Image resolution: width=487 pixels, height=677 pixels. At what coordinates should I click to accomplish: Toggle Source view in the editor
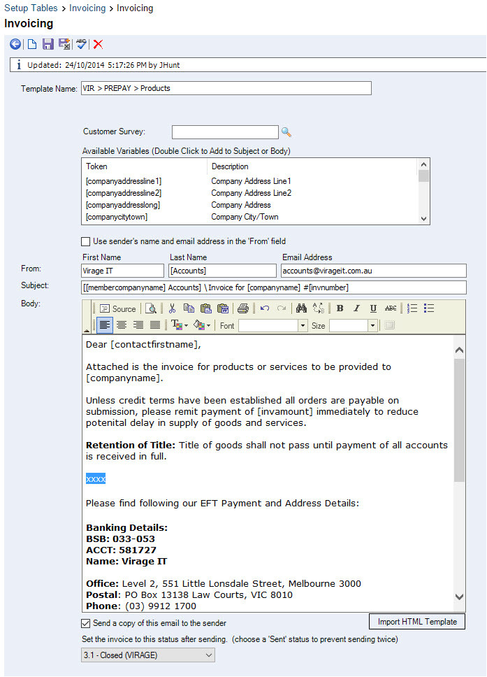(x=117, y=308)
